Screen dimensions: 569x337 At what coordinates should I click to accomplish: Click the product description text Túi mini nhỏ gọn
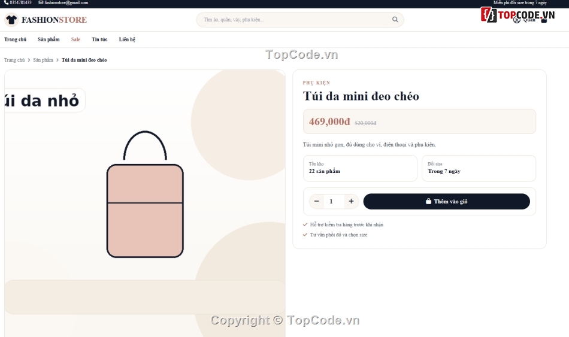[x=370, y=144]
